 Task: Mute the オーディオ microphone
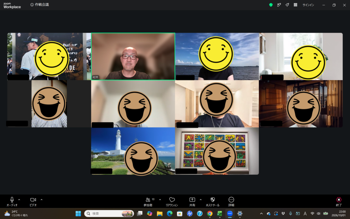tap(12, 202)
